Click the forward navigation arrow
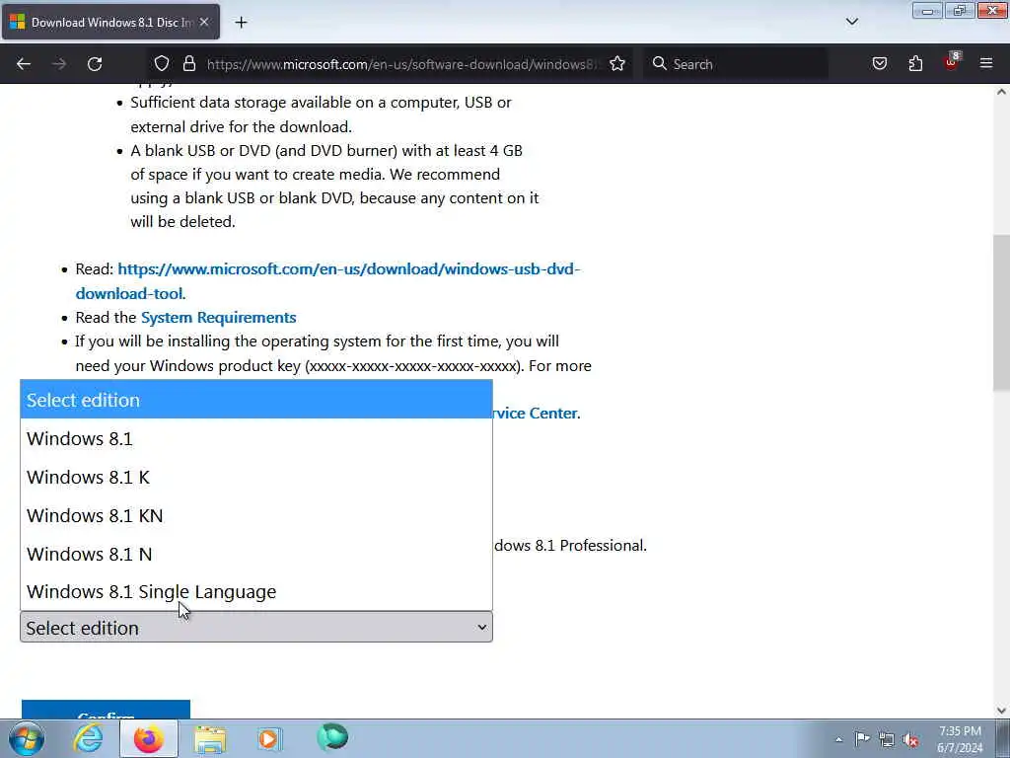The image size is (1010, 758). click(59, 64)
